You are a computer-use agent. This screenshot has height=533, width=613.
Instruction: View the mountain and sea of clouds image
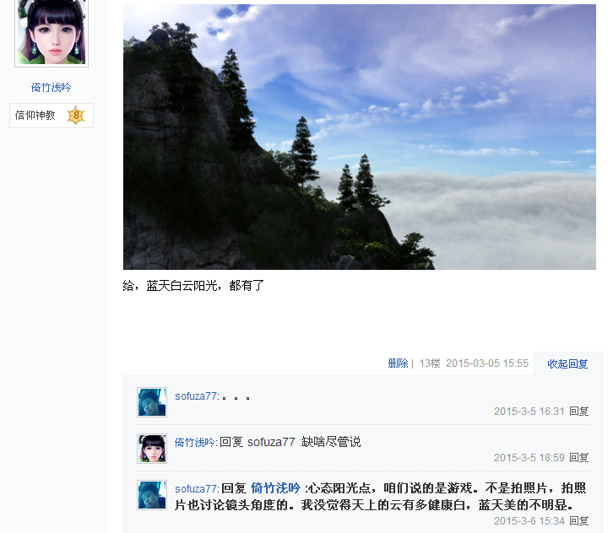click(360, 137)
